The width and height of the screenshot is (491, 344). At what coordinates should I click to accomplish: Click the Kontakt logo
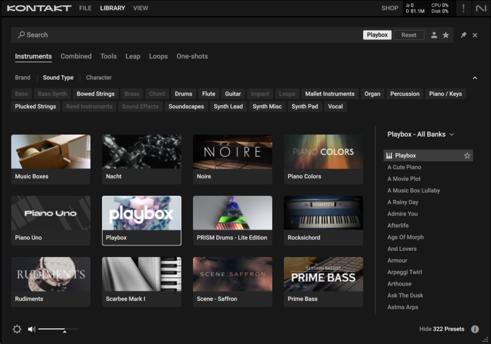point(39,8)
